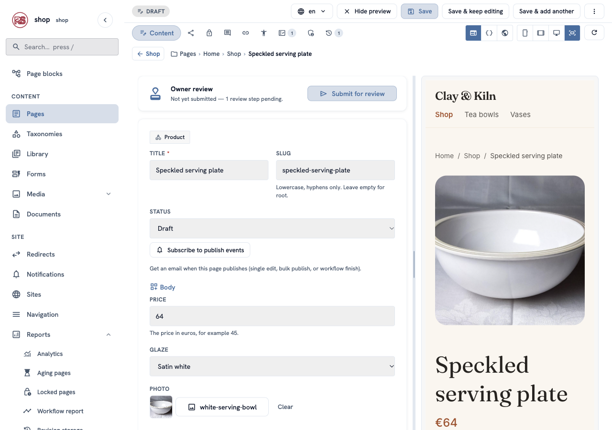Go back to Shop via arrow button
The height and width of the screenshot is (430, 612).
(148, 54)
